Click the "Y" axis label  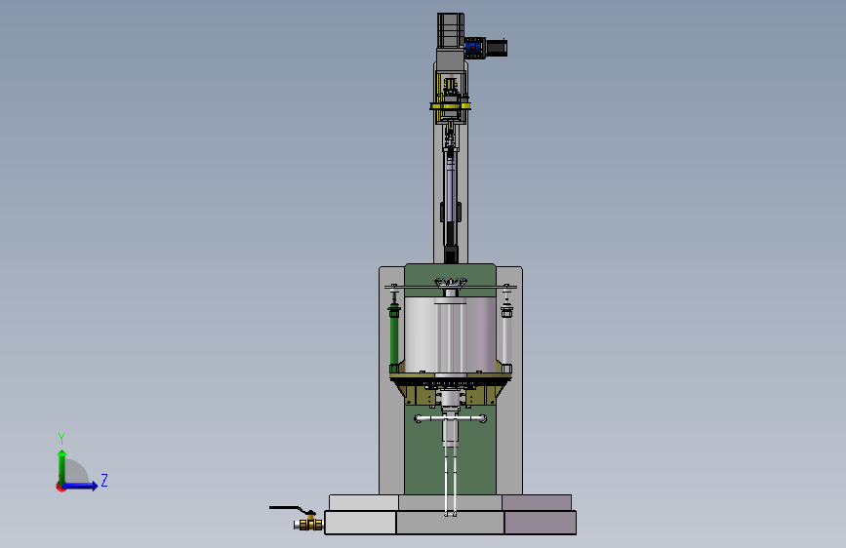pyautogui.click(x=61, y=438)
